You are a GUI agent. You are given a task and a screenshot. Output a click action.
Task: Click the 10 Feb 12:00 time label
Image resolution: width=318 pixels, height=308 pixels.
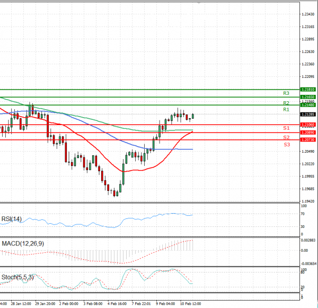coord(190,304)
